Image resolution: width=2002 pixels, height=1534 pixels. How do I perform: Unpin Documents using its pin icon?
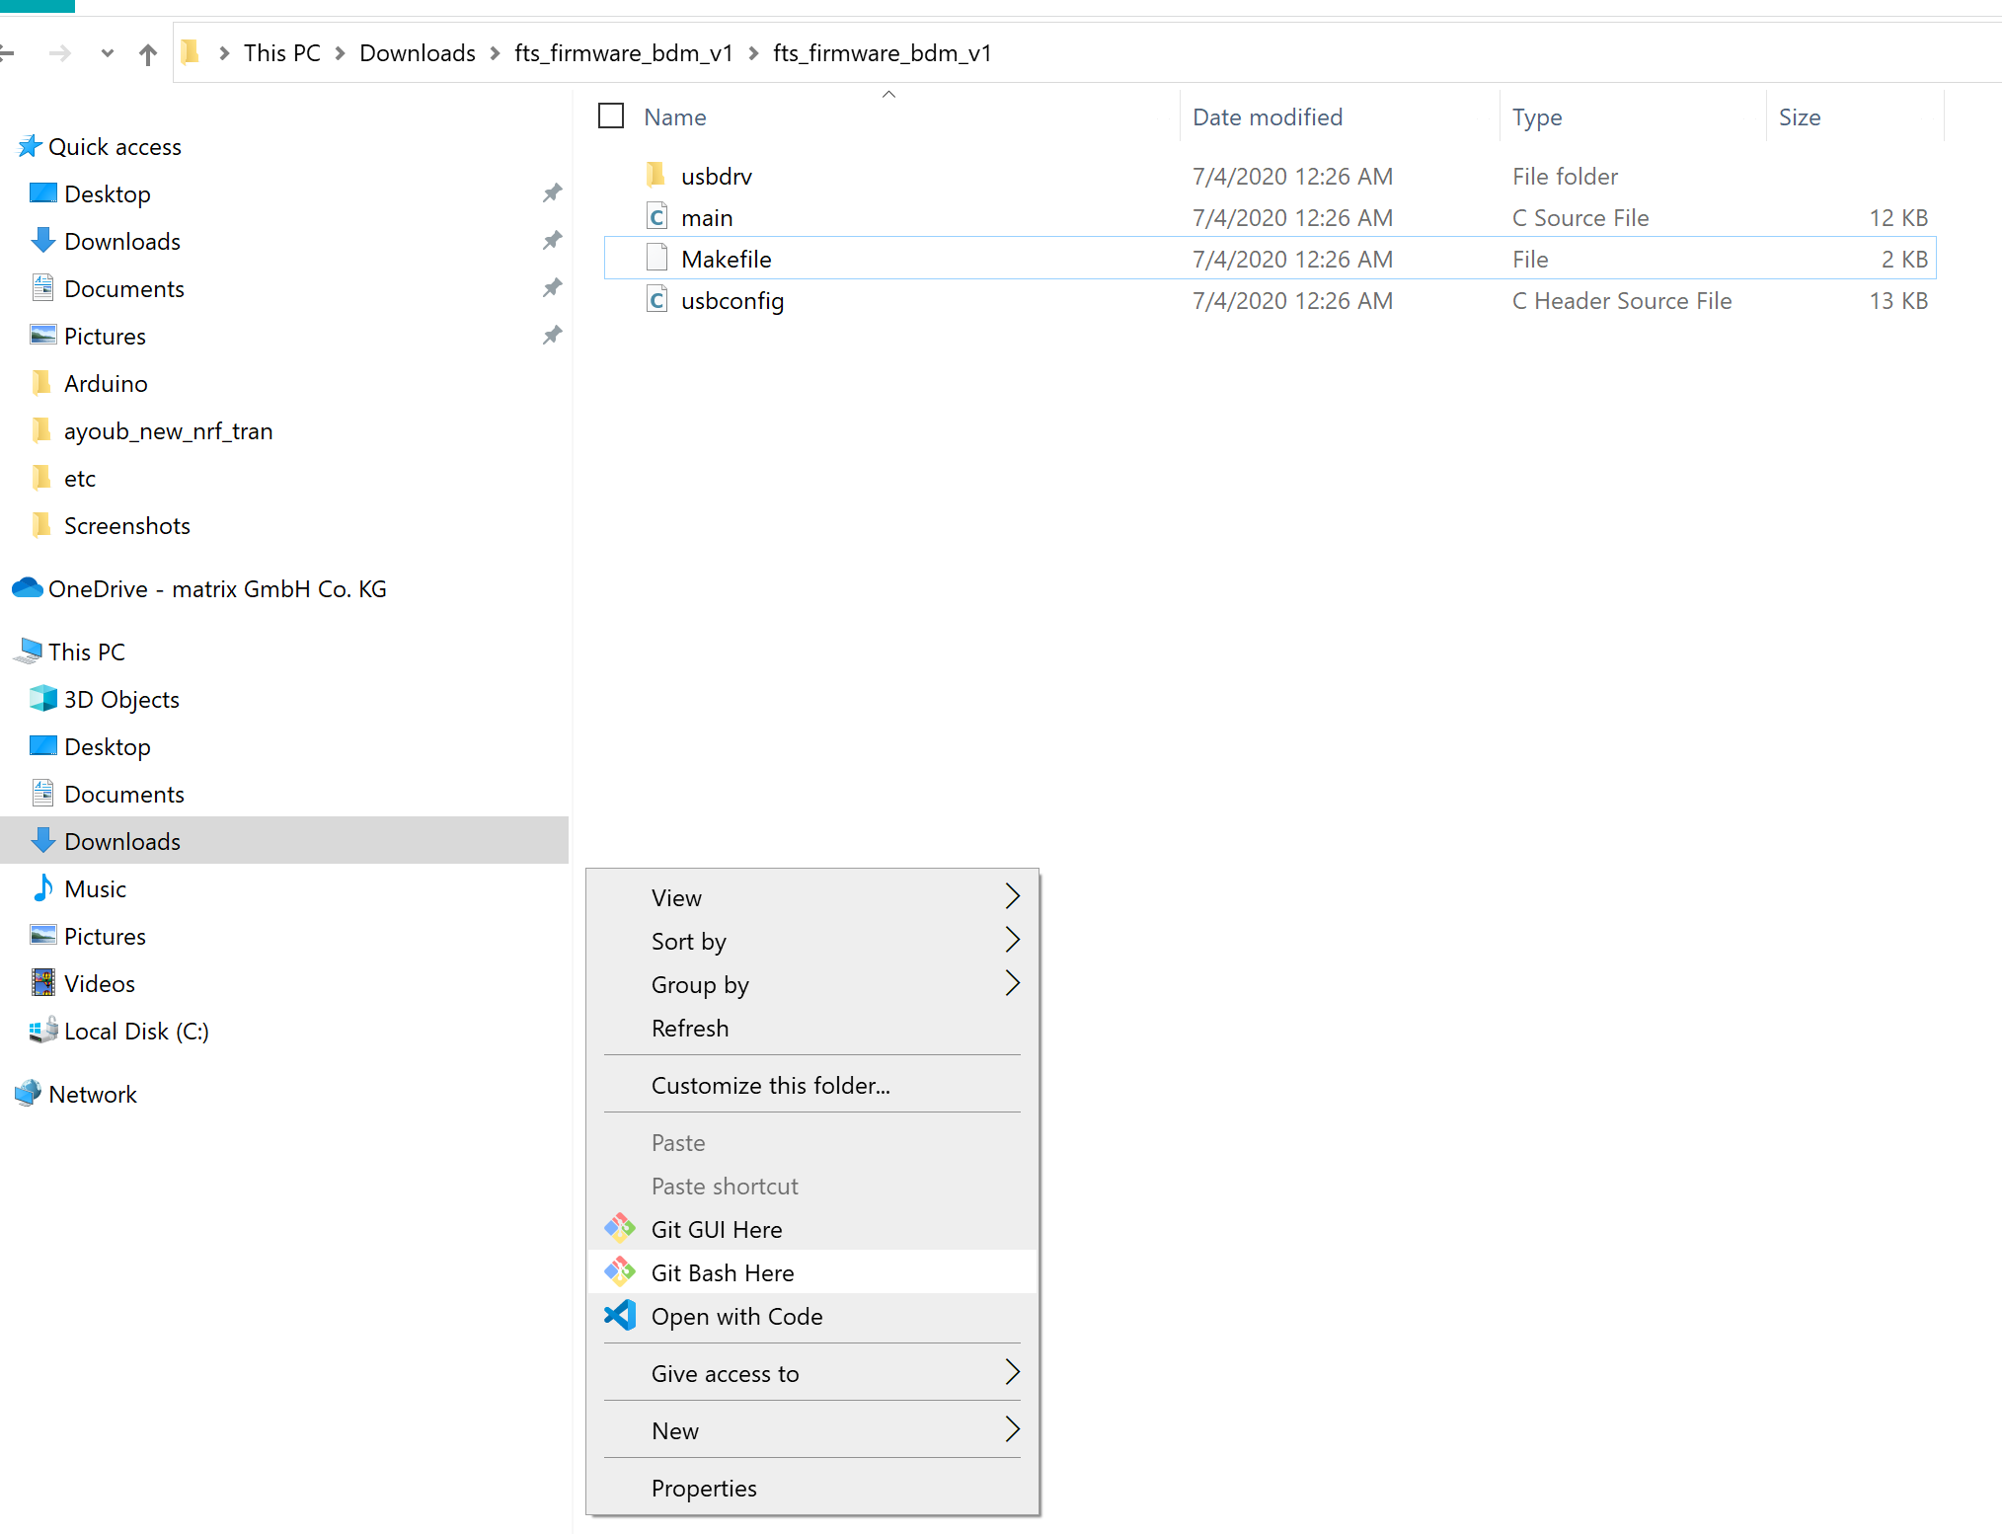coord(552,288)
